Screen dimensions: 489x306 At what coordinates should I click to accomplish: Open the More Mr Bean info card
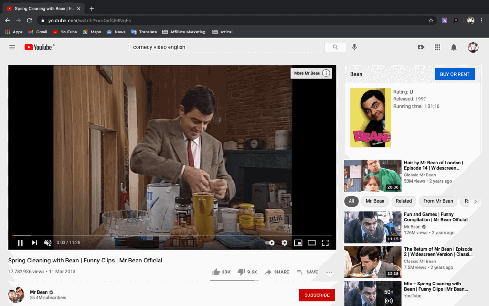point(311,73)
